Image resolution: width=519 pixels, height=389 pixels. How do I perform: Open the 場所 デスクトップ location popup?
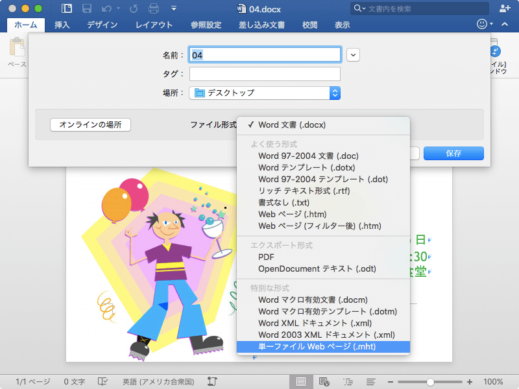click(265, 93)
